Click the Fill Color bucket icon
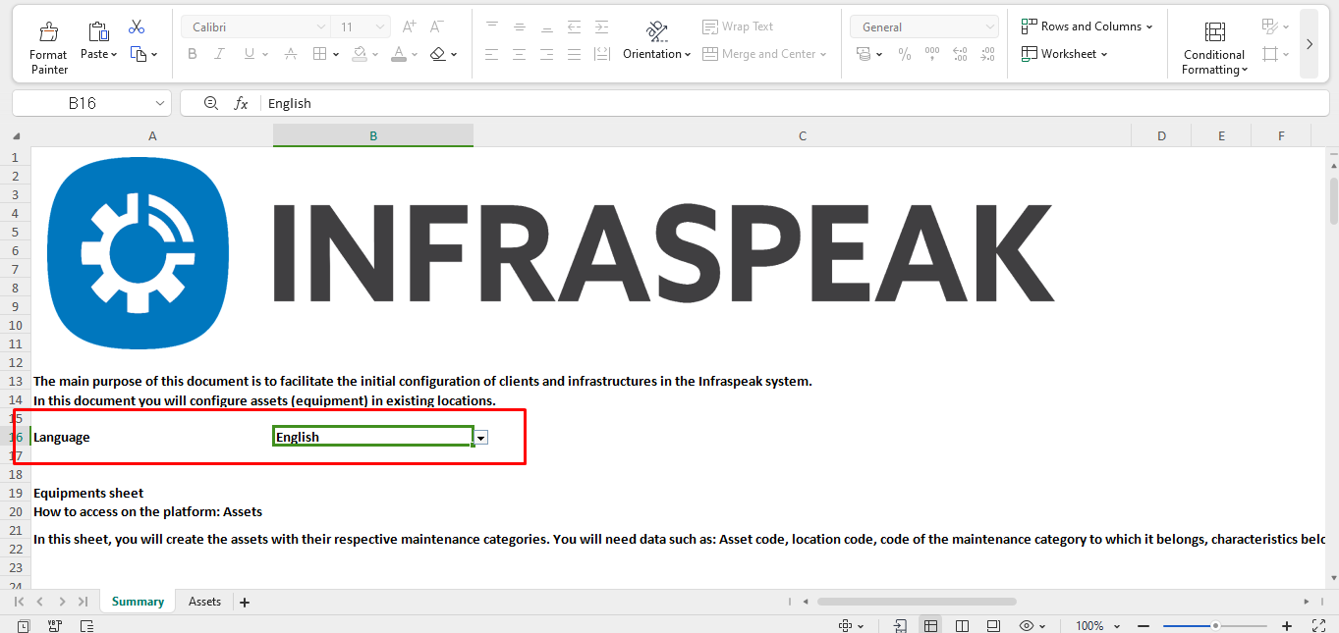This screenshot has width=1339, height=633. (x=360, y=54)
